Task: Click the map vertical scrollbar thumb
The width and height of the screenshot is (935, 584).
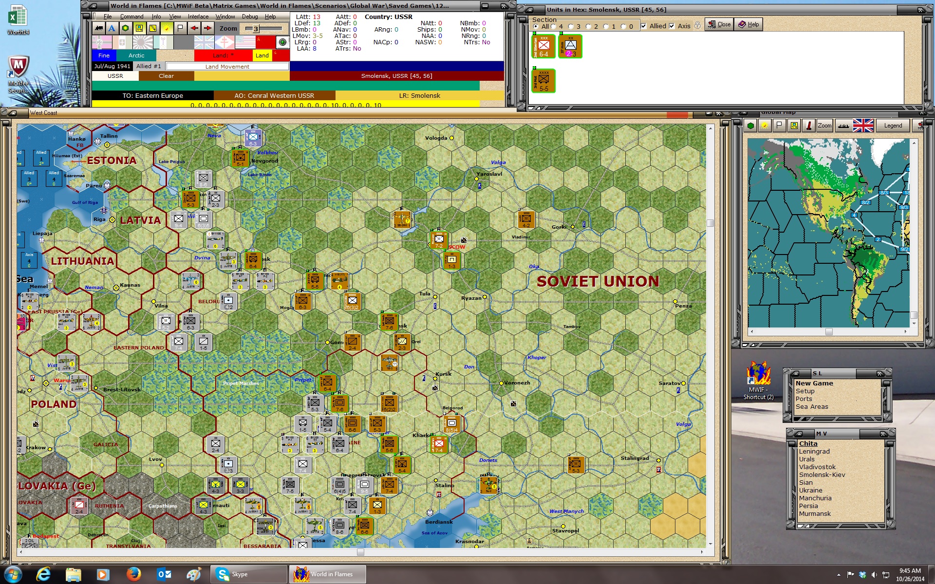Action: click(711, 223)
